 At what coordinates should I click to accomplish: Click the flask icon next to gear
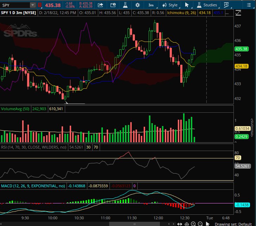click(125, 5)
